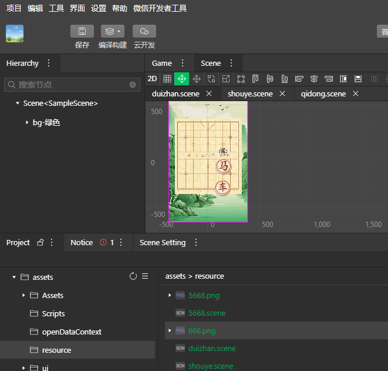Click the match width icon

click(343, 79)
